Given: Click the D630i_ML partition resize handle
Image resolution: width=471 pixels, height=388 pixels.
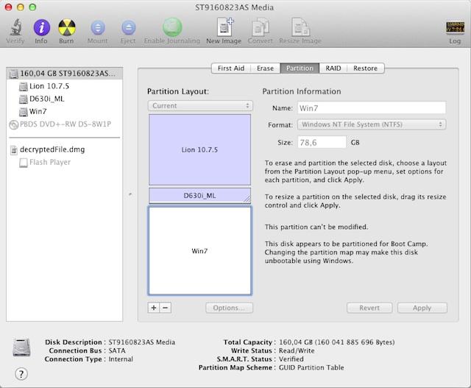Looking at the screenshot, I should [247, 199].
